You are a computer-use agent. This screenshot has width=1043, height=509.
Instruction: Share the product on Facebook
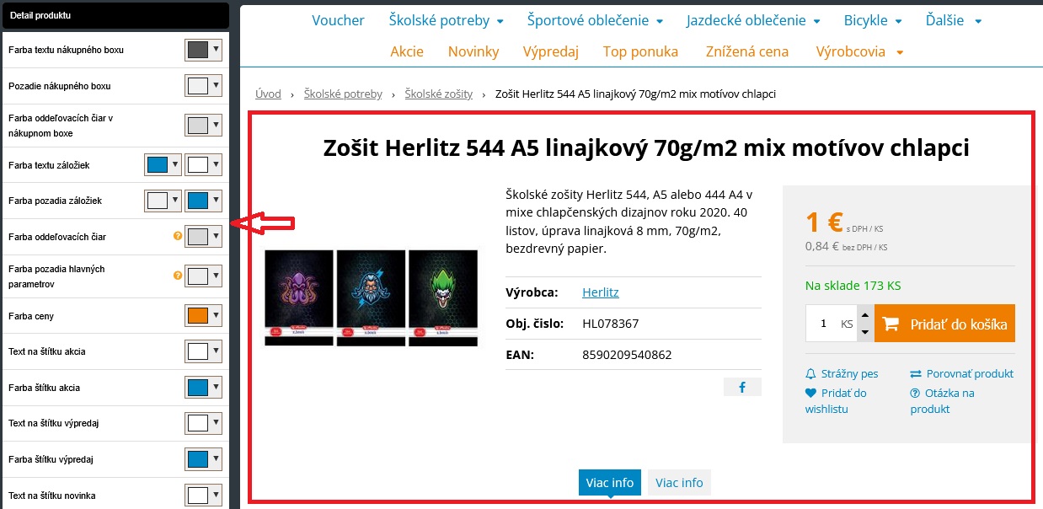click(x=742, y=387)
